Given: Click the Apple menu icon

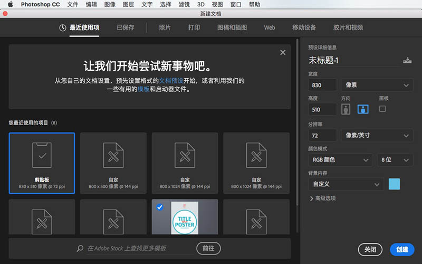Looking at the screenshot, I should (x=10, y=4).
